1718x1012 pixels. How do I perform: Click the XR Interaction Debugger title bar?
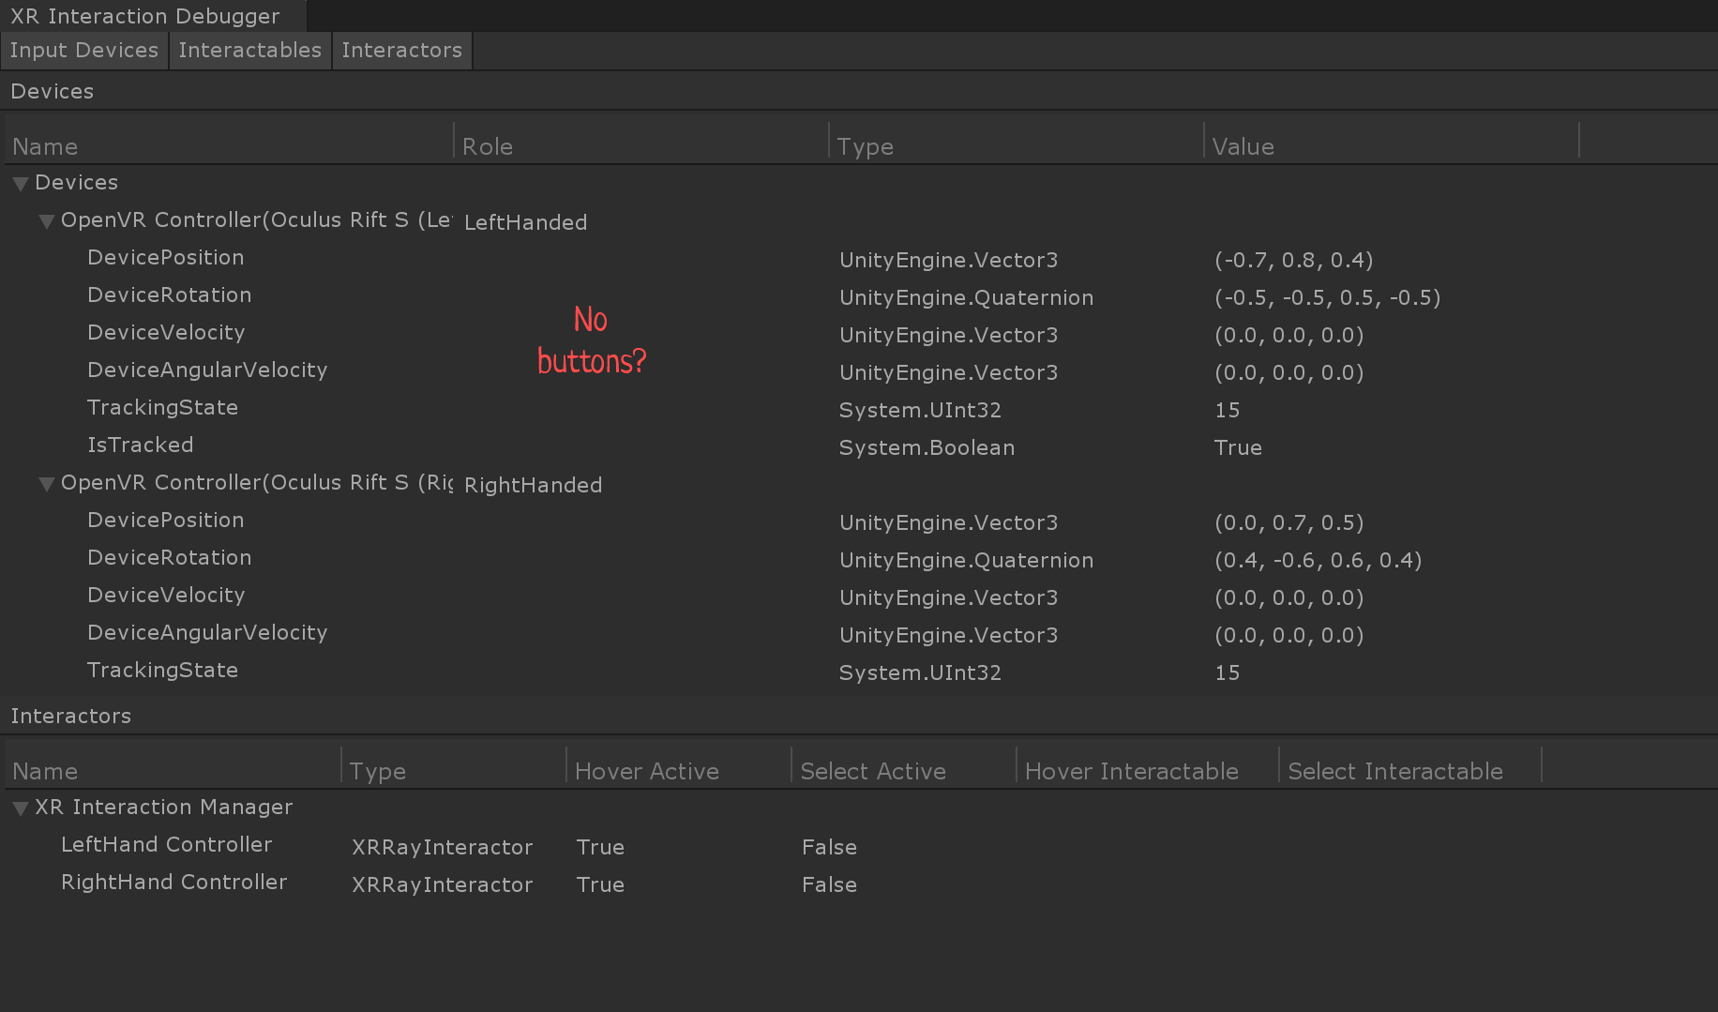[146, 15]
